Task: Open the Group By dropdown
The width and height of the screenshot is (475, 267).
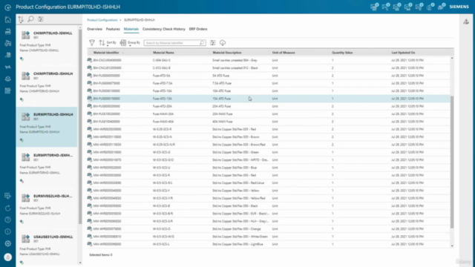Action: tap(130, 43)
